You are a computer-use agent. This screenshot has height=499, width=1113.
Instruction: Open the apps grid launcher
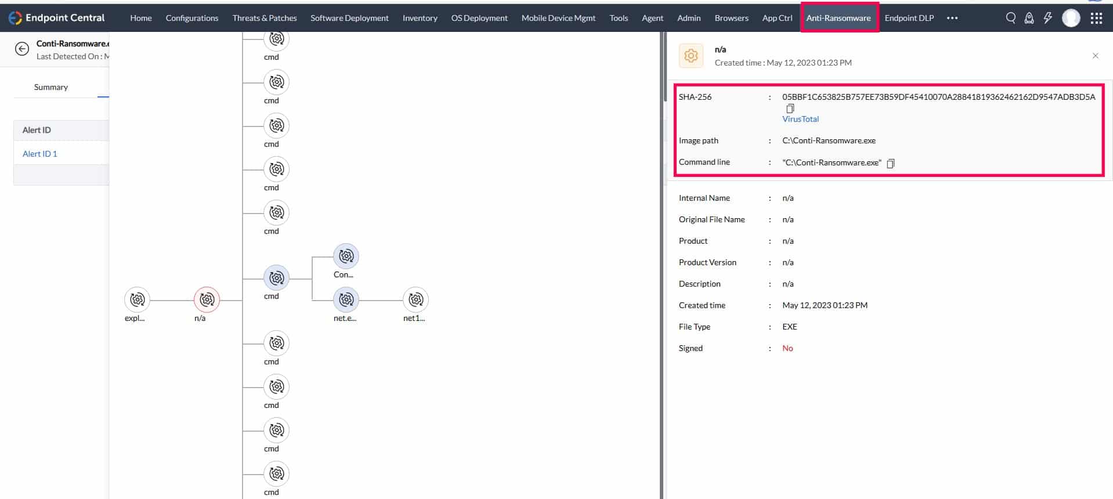coord(1096,18)
